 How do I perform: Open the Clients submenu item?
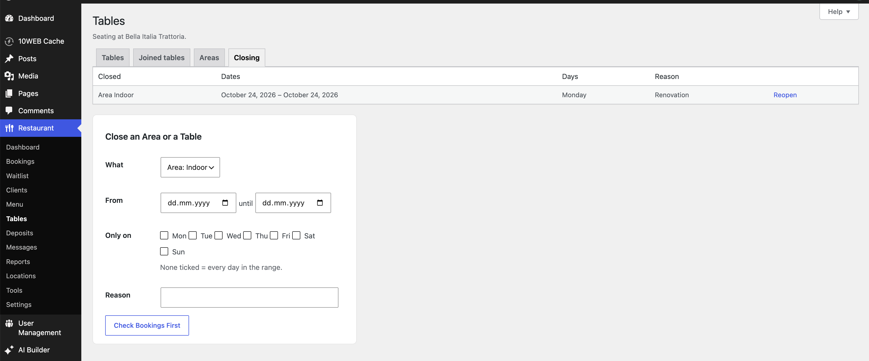[17, 190]
